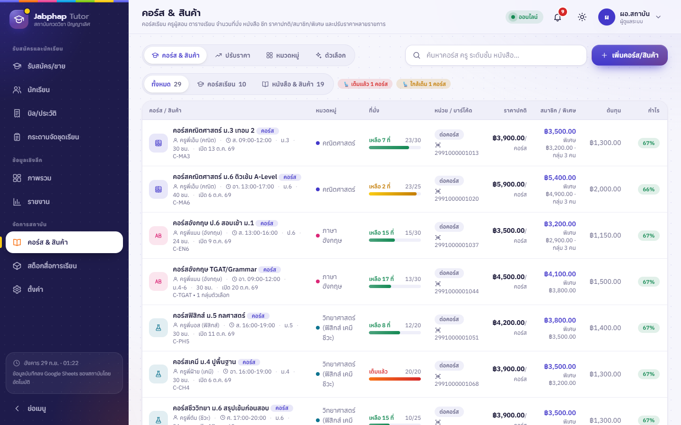Show ทั้งหมด 29 filter

pyautogui.click(x=166, y=84)
